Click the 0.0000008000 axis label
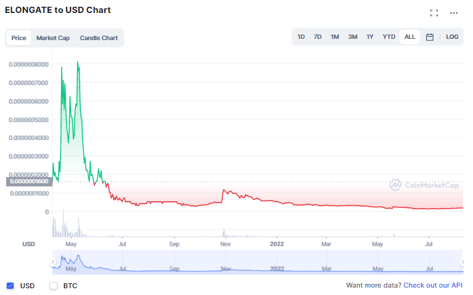 (28, 64)
